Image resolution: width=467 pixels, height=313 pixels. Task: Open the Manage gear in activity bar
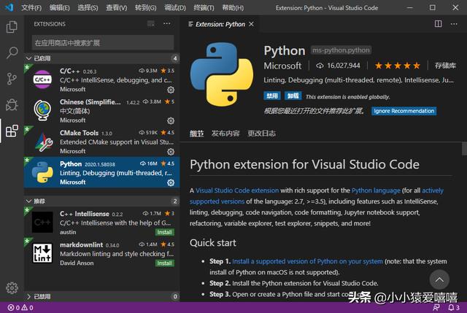coord(12,287)
